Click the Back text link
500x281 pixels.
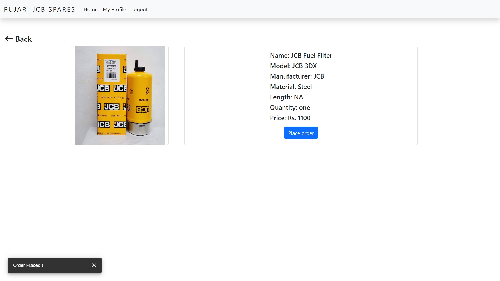tap(23, 39)
